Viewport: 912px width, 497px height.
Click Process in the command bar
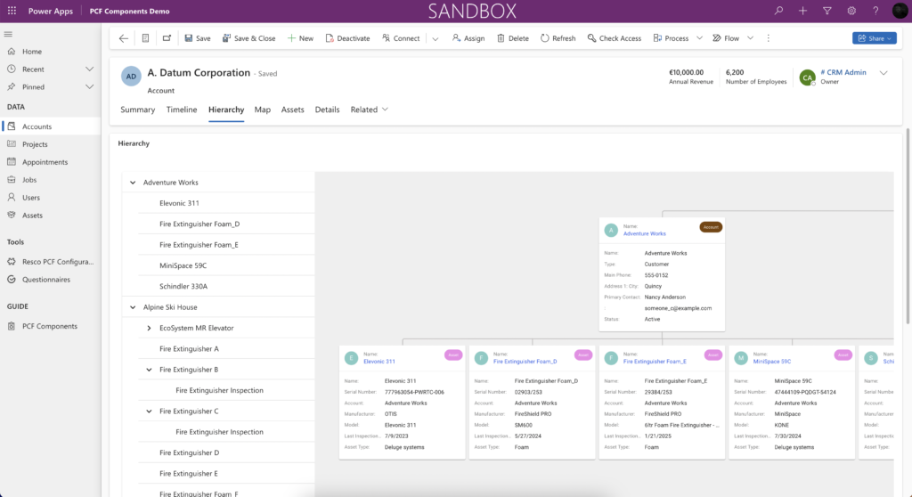pyautogui.click(x=671, y=38)
